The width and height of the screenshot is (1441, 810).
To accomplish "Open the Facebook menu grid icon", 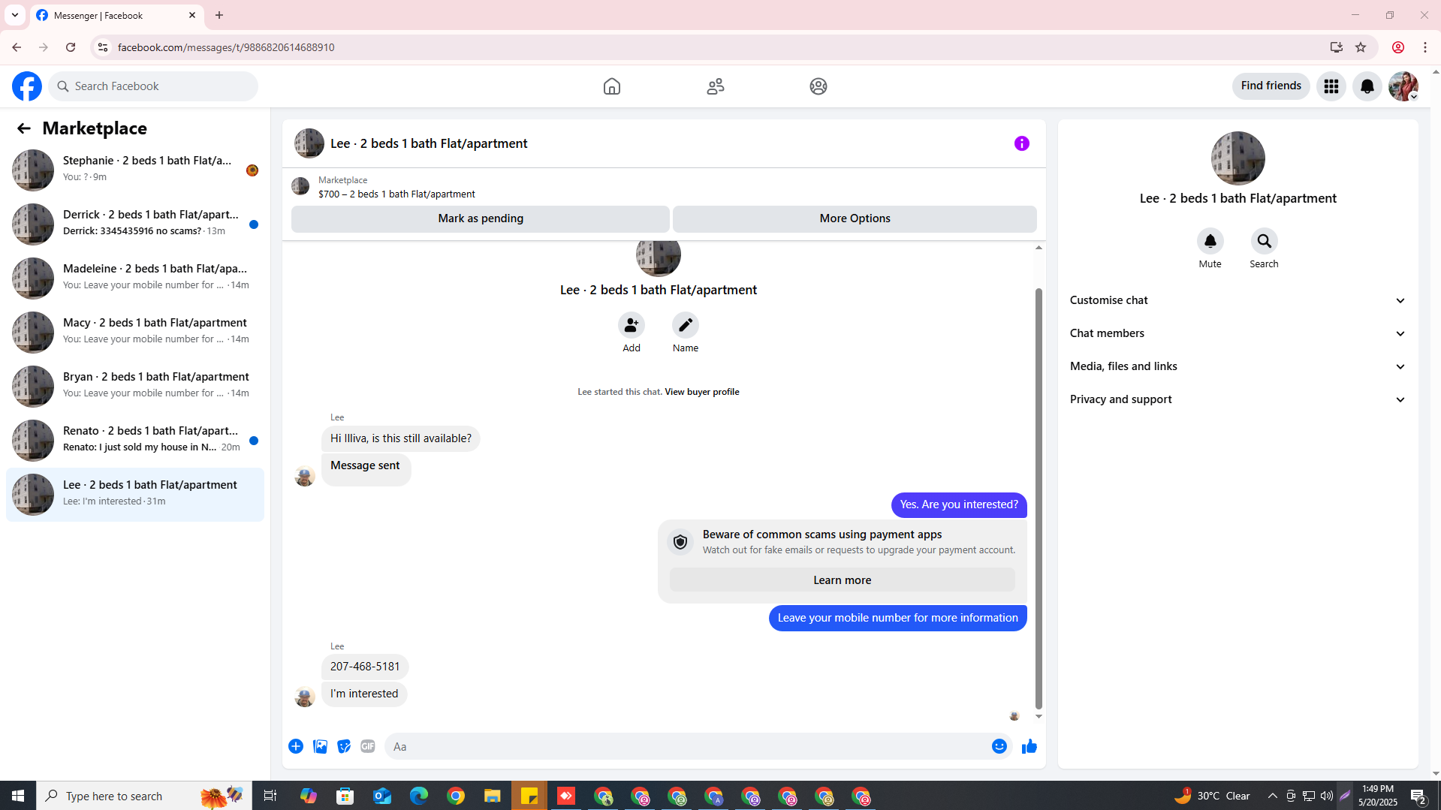I will (1331, 86).
